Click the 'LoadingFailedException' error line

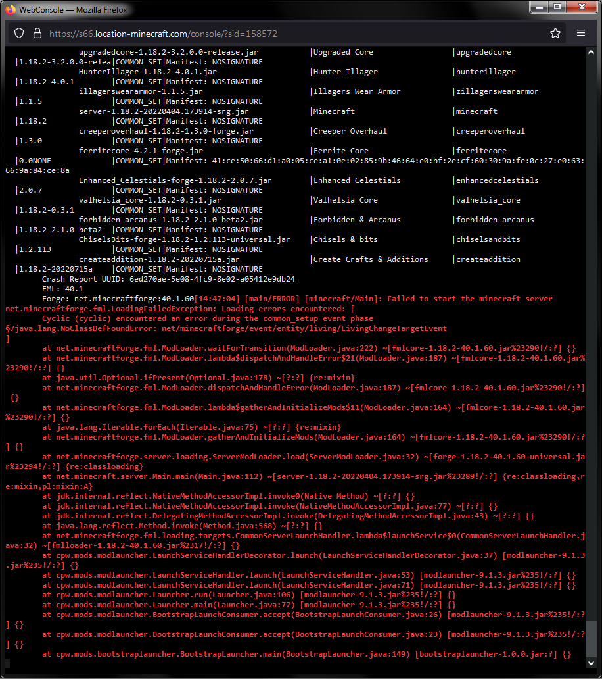(x=180, y=309)
